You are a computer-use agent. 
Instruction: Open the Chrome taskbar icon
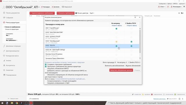(17, 103)
